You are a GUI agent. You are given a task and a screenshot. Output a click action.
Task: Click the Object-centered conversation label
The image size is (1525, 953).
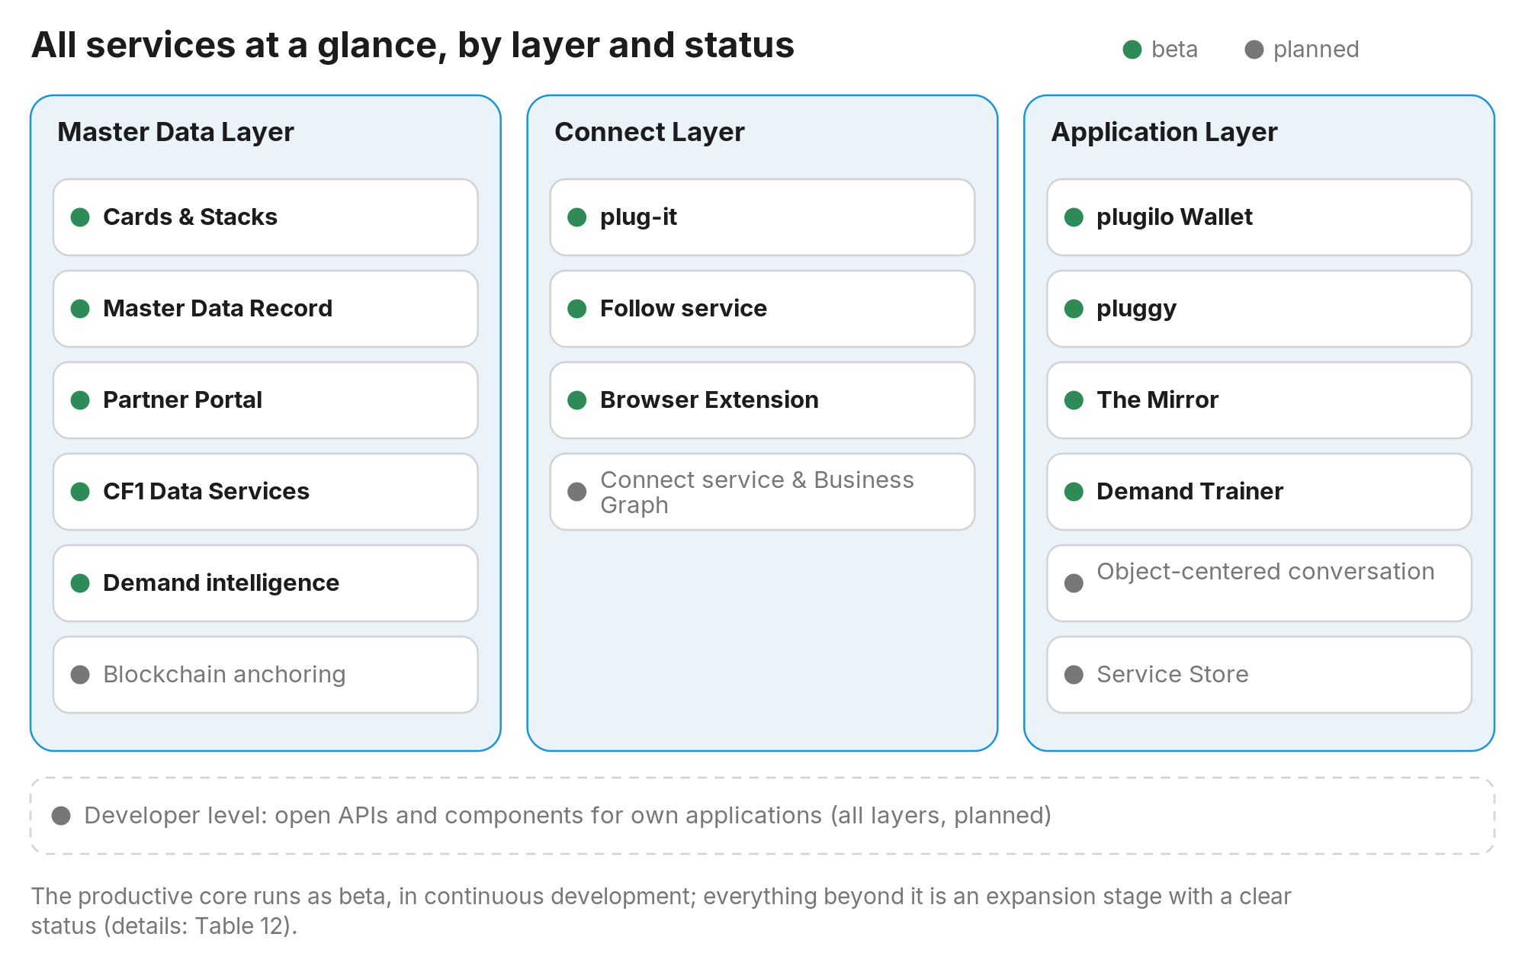pyautogui.click(x=1266, y=572)
